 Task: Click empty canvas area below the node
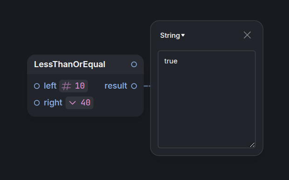coord(85,147)
